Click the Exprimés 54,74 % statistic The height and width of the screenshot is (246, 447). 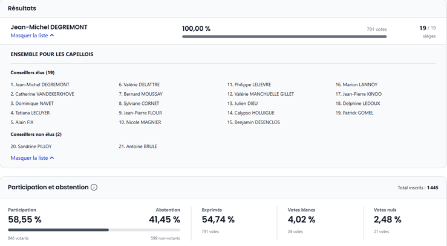[218, 219]
